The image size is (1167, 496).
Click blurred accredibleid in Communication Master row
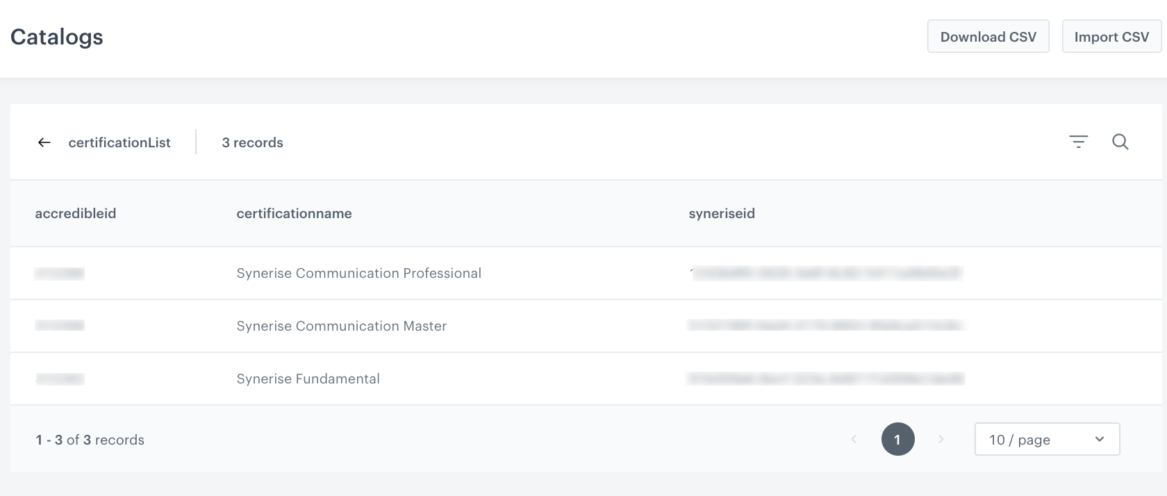pos(60,326)
